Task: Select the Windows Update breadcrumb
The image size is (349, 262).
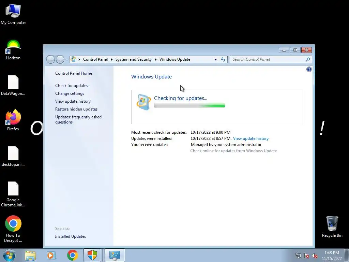Action: click(175, 59)
